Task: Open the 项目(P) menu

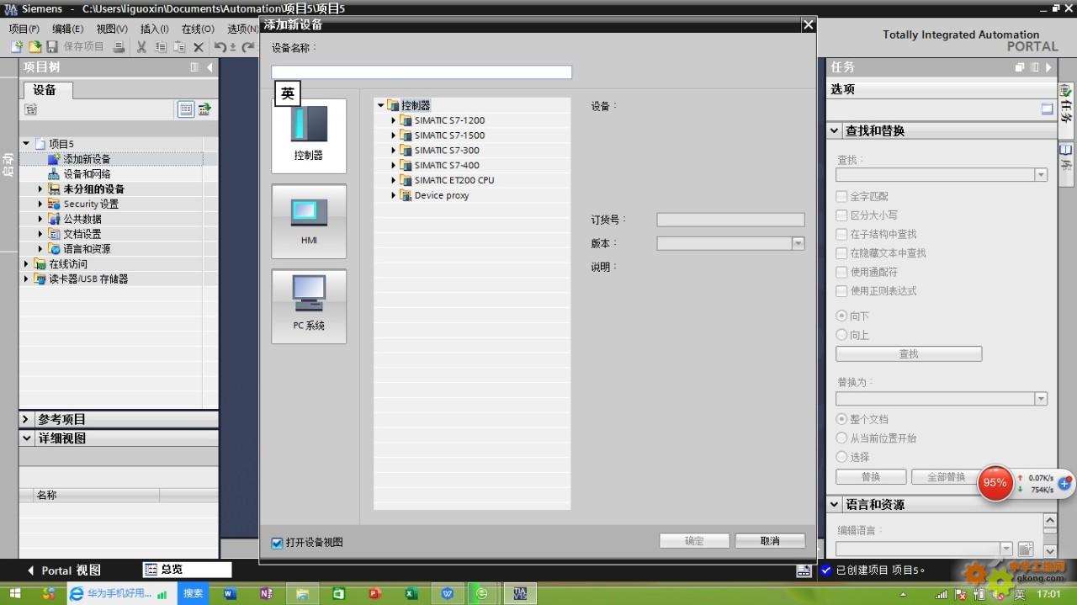Action: click(x=24, y=29)
